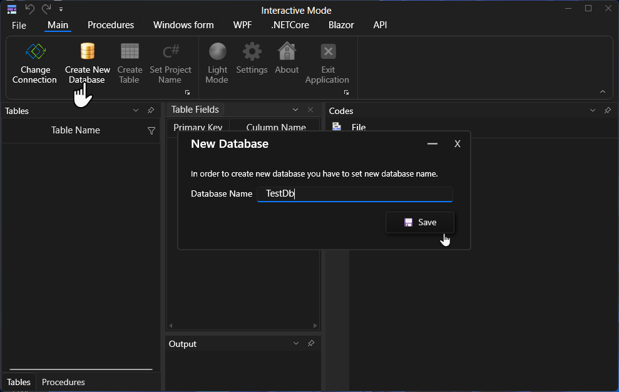Click the File icon in Codes panel
Viewport: 619px width, 392px height.
pos(337,127)
